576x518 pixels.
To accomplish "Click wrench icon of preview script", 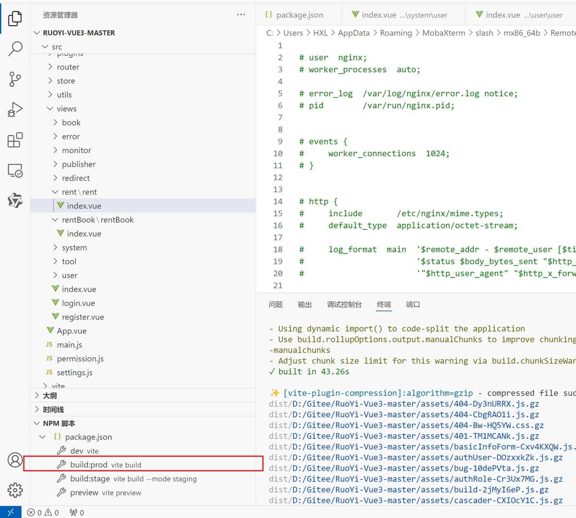I will pos(61,492).
